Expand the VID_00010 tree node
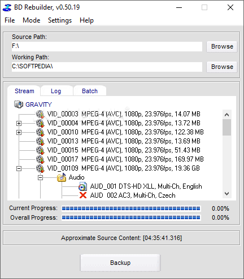The height and width of the screenshot is (279, 244). [19, 132]
